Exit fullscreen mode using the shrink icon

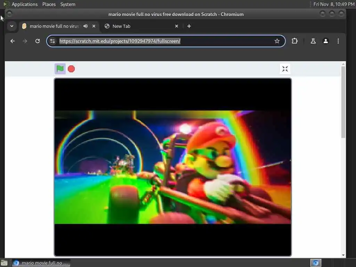pyautogui.click(x=285, y=69)
